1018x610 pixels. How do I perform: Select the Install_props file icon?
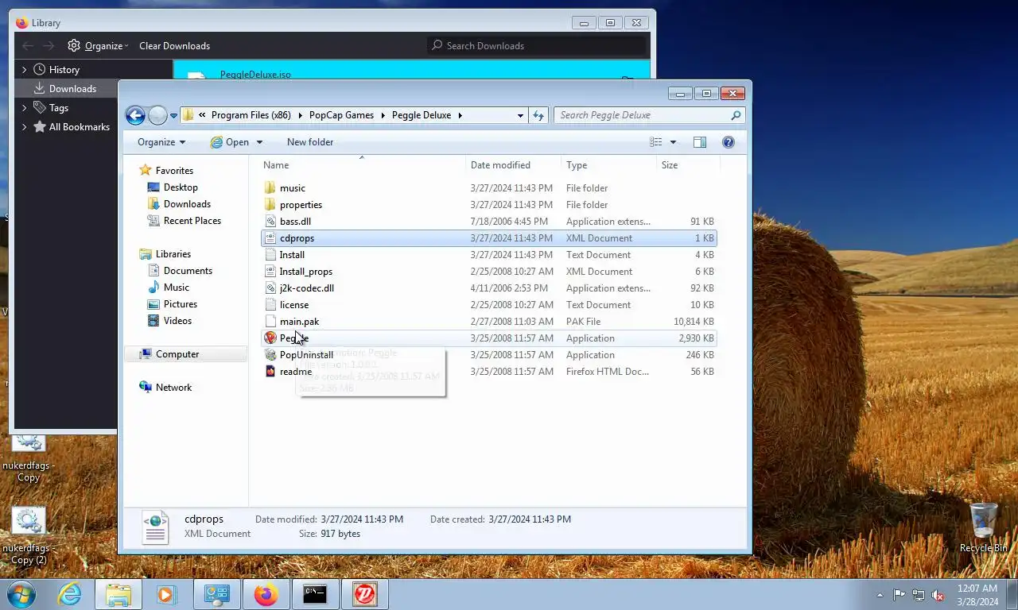tap(270, 272)
